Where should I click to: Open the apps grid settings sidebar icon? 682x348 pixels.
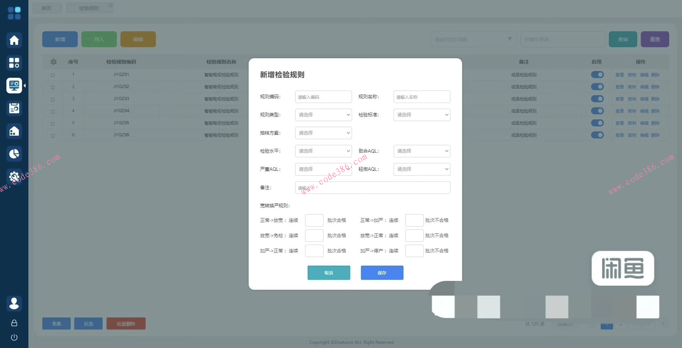click(14, 63)
